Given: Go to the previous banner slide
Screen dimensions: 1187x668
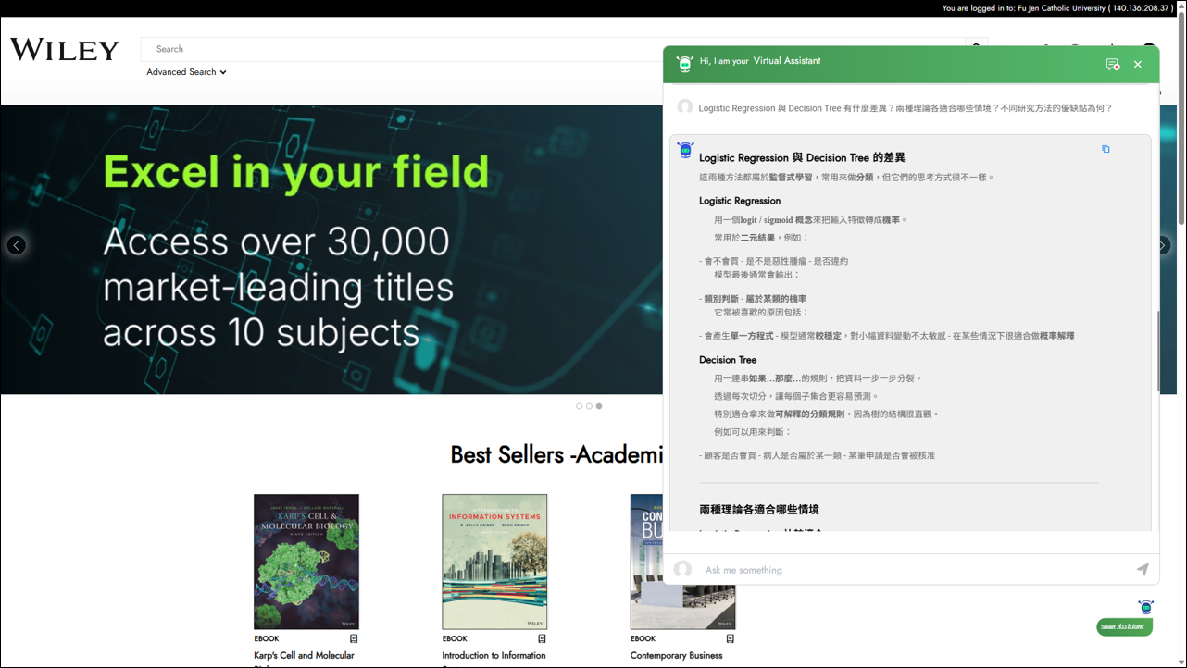Looking at the screenshot, I should click(17, 245).
